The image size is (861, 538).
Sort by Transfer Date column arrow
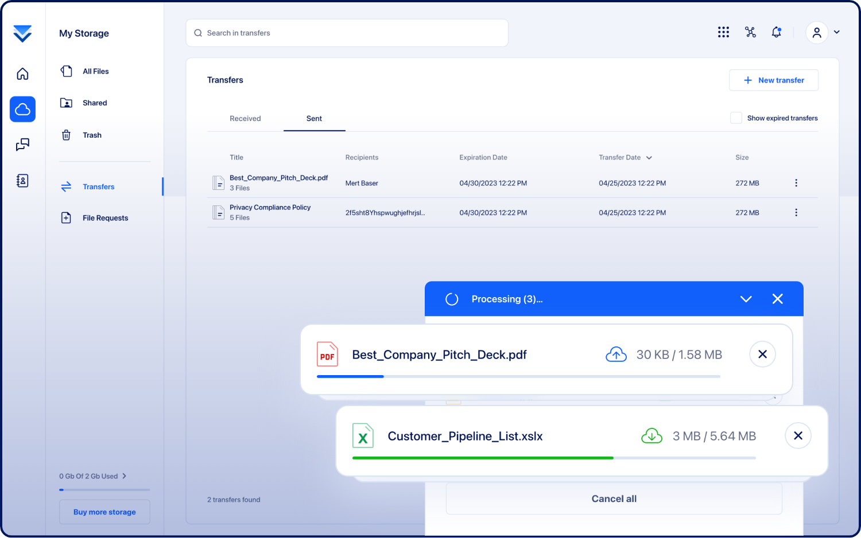point(649,158)
